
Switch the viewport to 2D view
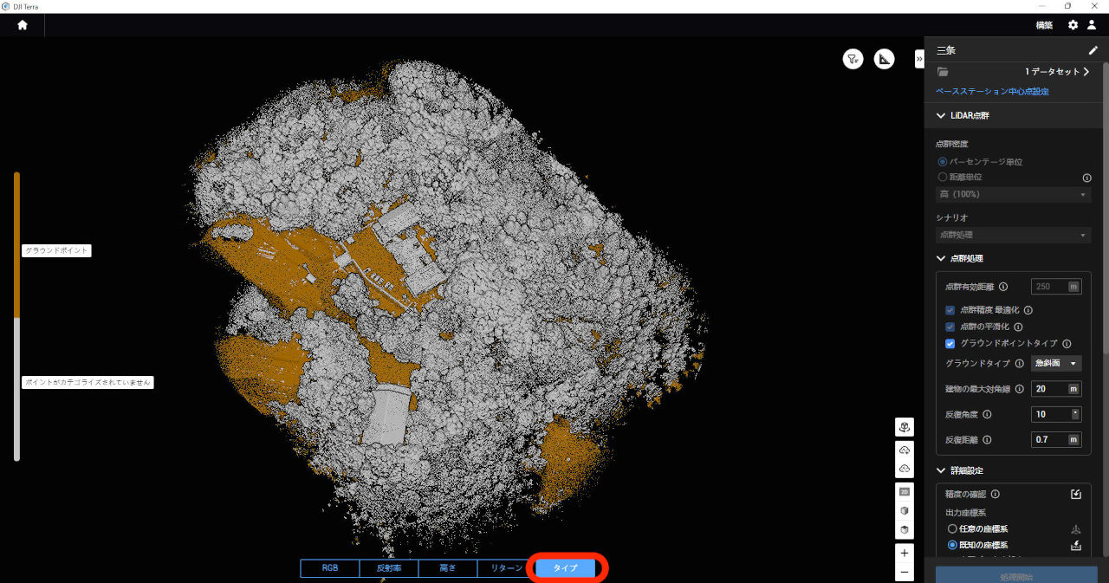click(905, 491)
